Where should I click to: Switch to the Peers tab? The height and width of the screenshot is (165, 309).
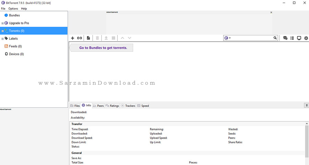[x=98, y=106]
